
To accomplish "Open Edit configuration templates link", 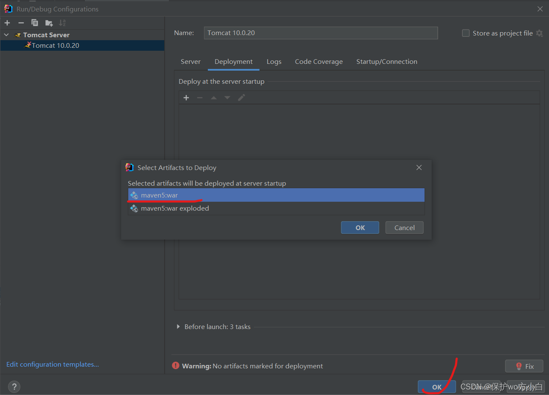I will pos(52,365).
